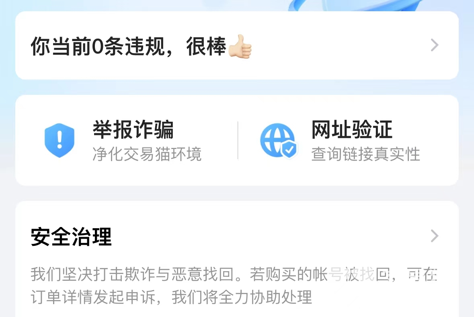474x317 pixels.
Task: Click the 查询链接真实性 subtitle
Action: 366,154
